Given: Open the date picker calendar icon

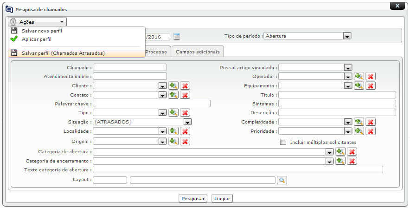Looking at the screenshot, I should [x=177, y=37].
